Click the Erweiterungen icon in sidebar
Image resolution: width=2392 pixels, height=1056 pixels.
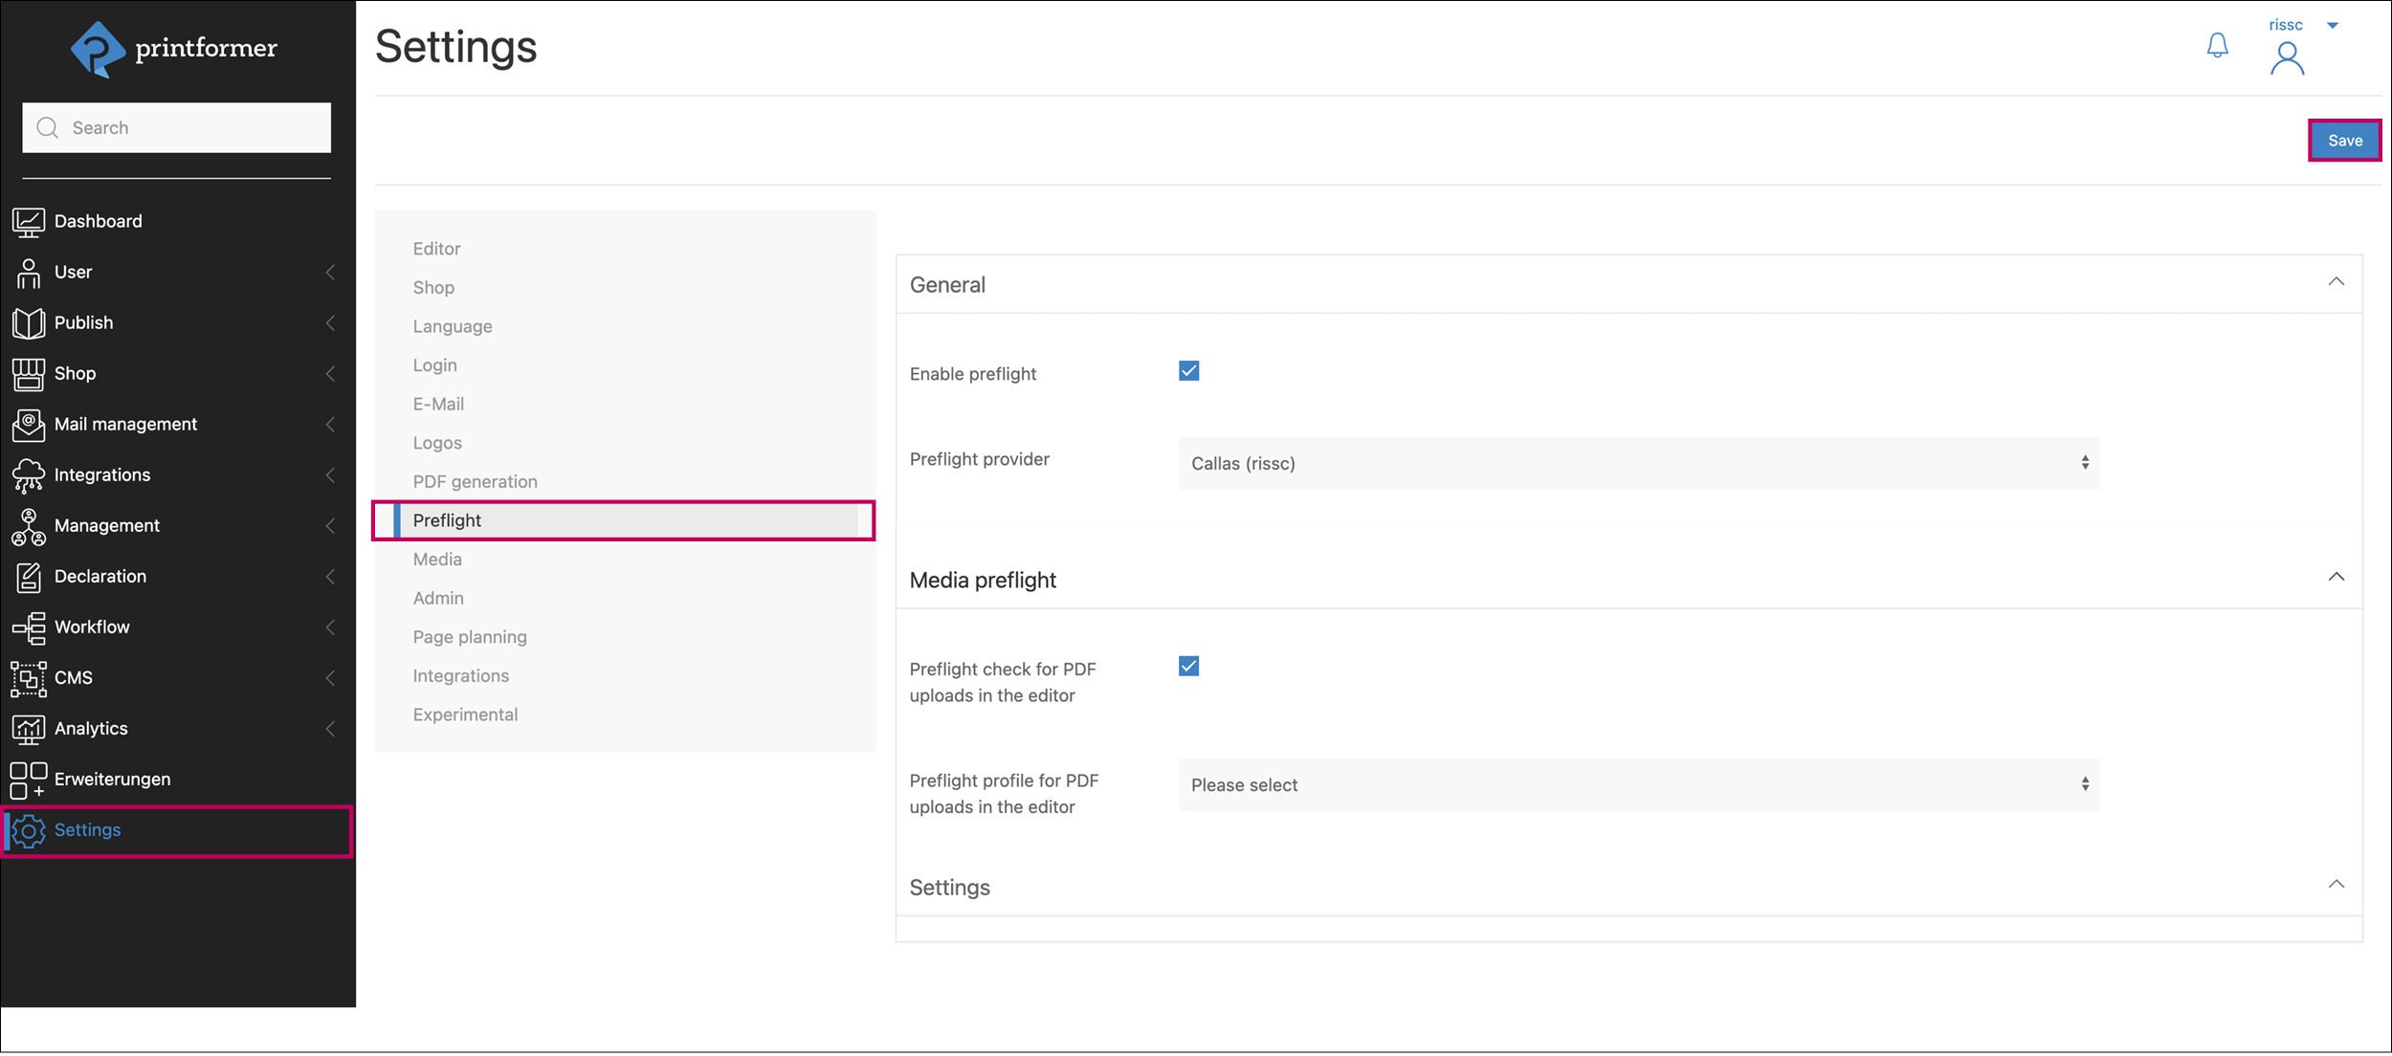26,779
